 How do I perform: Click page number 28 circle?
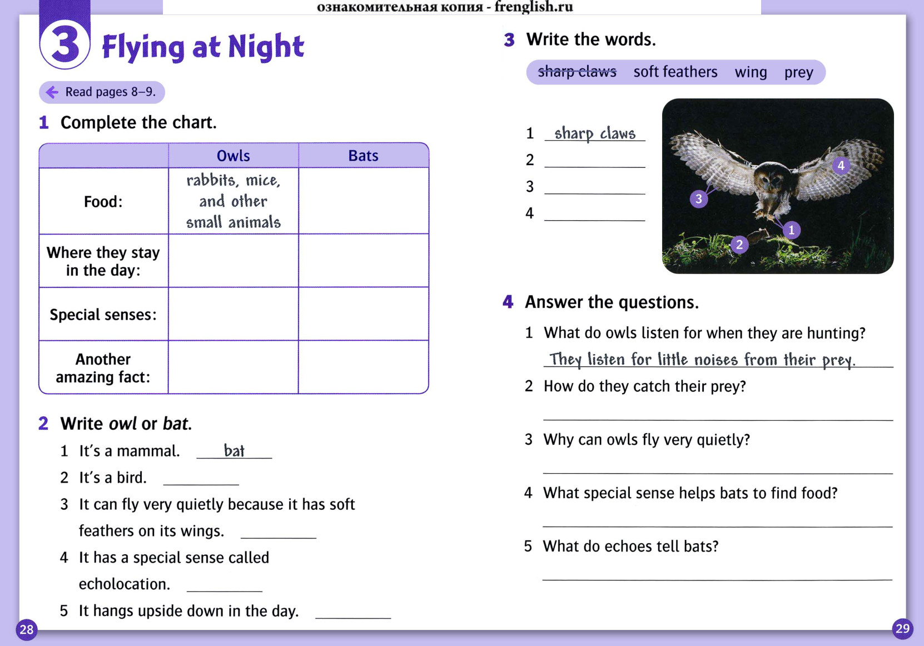(x=26, y=629)
